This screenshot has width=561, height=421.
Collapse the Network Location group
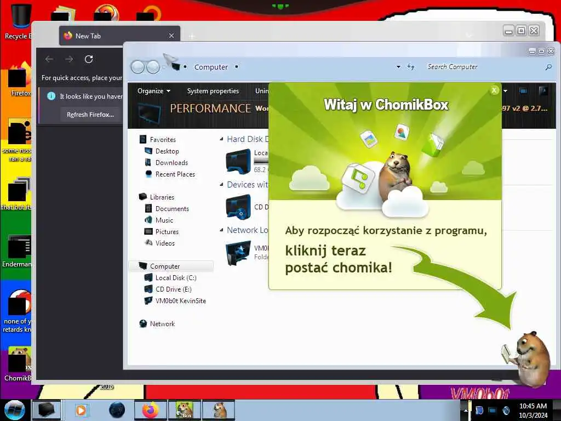[221, 230]
